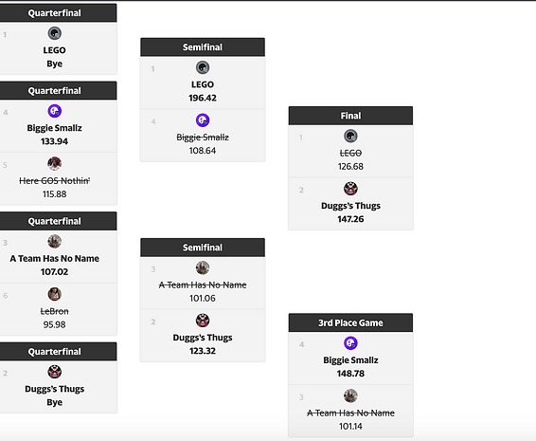Click A Team Has No Name avatar in bottom semifinal
This screenshot has width=536, height=441.
[x=203, y=267]
